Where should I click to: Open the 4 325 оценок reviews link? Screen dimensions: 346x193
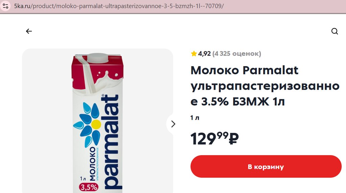tap(237, 54)
